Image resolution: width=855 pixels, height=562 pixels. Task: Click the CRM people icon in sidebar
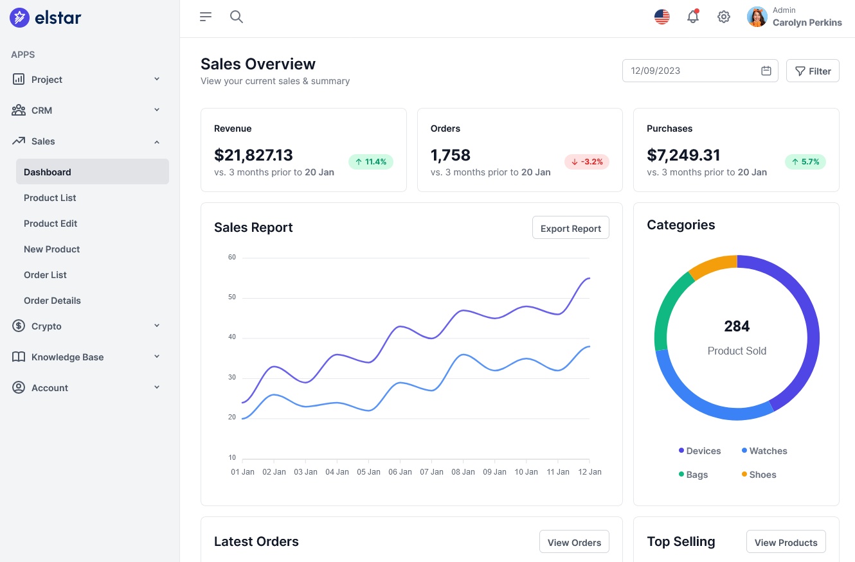pos(19,110)
